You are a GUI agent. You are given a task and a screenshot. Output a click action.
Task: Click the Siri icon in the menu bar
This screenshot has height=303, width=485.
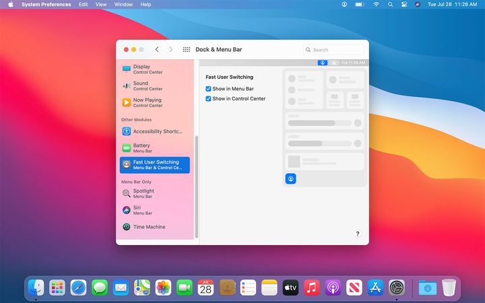pos(418,4)
